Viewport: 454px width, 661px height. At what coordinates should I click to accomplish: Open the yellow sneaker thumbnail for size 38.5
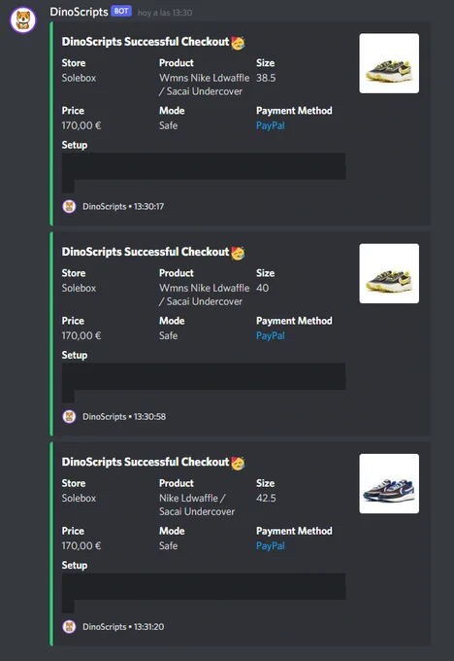pos(389,63)
